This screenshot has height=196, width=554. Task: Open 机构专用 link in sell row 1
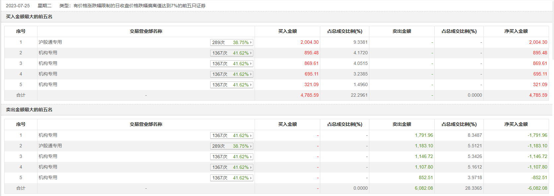pos(48,135)
